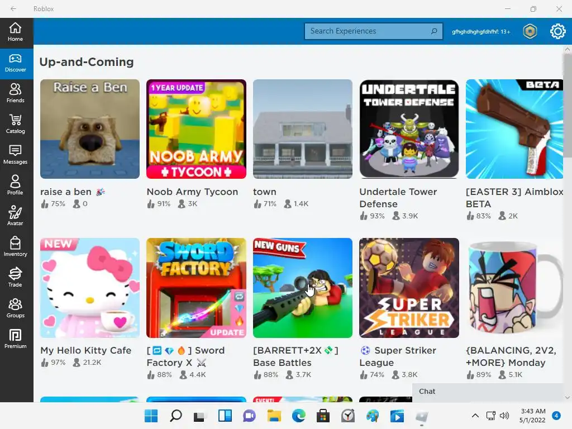The image size is (572, 429).
Task: Open your Inventory
Action: pos(15,247)
